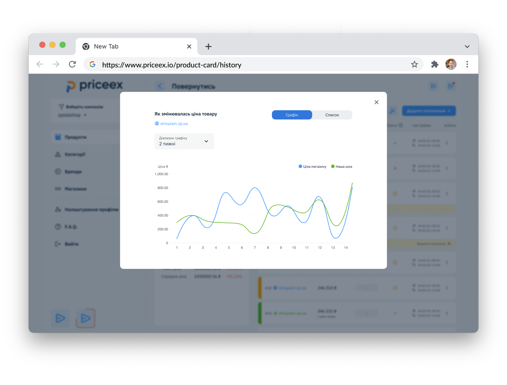The image size is (507, 385).
Task: Go forward in browser history
Action: [56, 64]
